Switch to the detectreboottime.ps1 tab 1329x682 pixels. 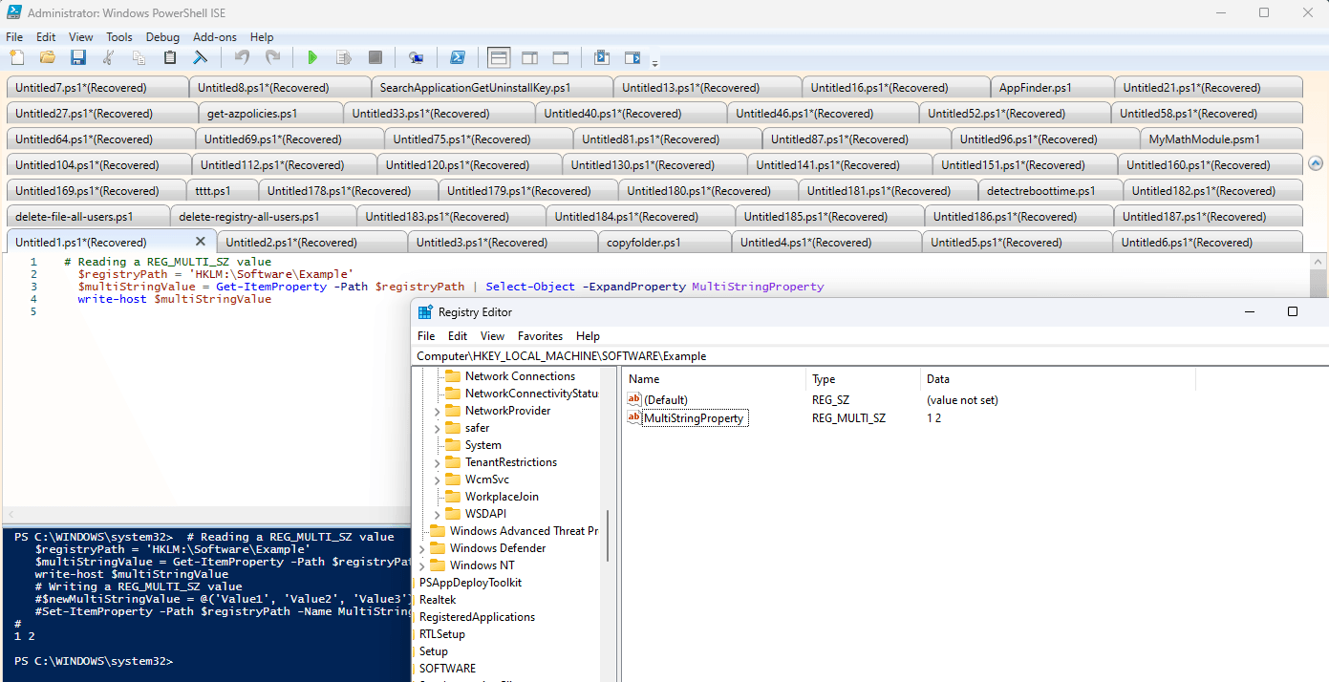(x=1051, y=190)
